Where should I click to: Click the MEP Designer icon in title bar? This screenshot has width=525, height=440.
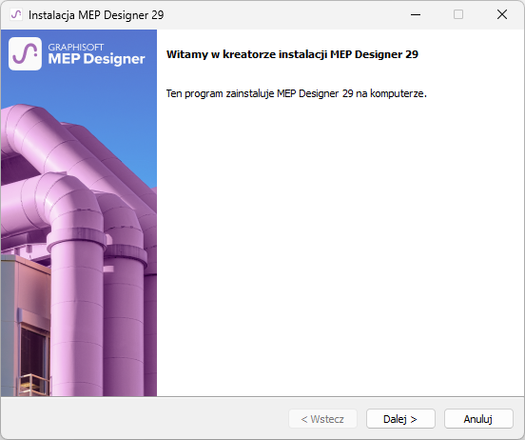(x=16, y=14)
